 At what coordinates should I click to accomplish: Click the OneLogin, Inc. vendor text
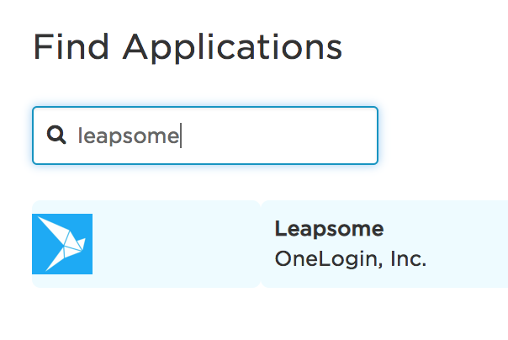pyautogui.click(x=351, y=259)
